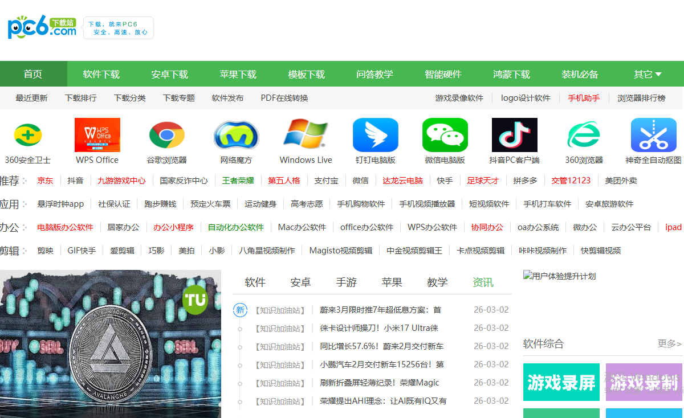684x418 pixels.
Task: Open the 下载专题 sub-nav link
Action: coord(179,98)
